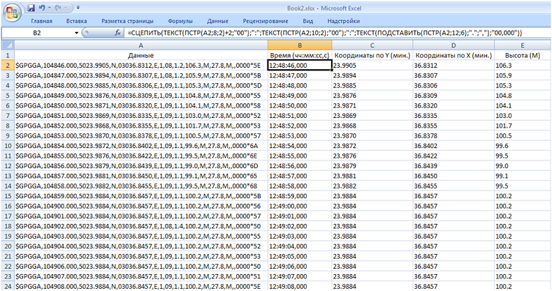
Task: Click the Redo arrow icon
Action: 59,8
